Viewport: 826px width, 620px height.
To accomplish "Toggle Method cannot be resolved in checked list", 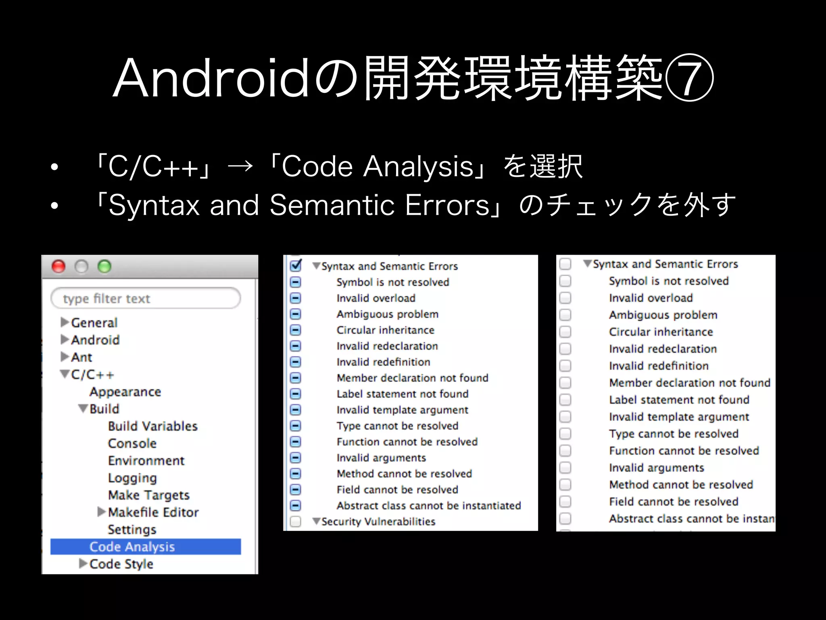I will coord(296,473).
